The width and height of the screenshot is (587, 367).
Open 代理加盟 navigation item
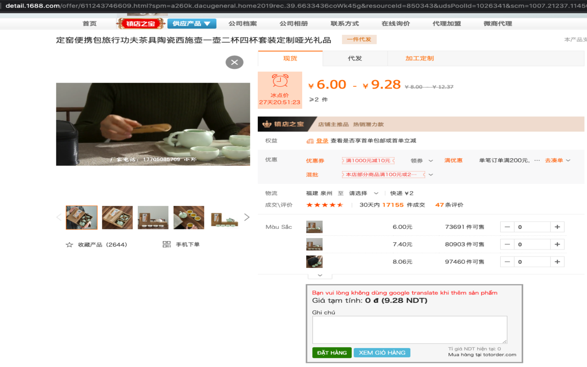[447, 23]
